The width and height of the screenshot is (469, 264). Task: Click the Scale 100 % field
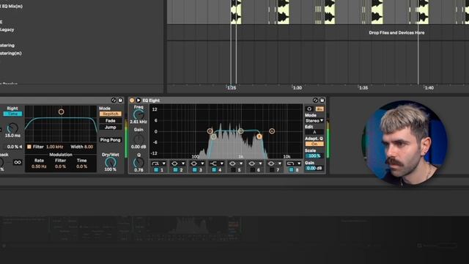click(x=314, y=156)
